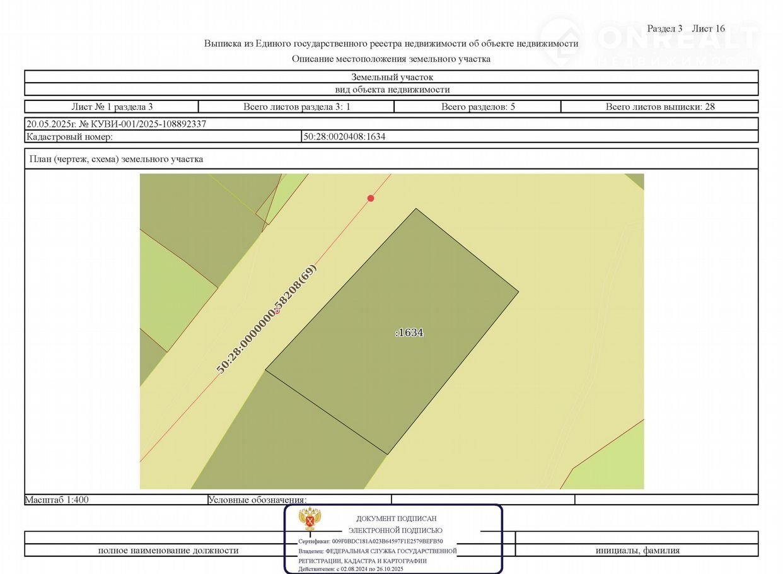Click the инициалы, фамилия field label

pos(637,551)
